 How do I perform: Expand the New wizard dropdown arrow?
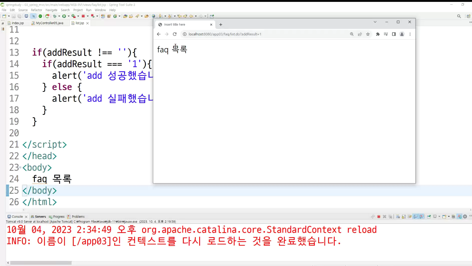coord(9,16)
